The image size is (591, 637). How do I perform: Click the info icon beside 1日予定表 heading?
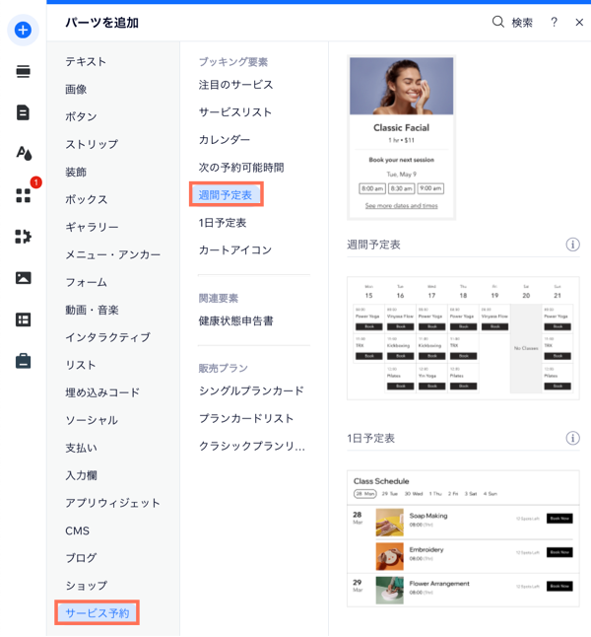[x=572, y=438]
